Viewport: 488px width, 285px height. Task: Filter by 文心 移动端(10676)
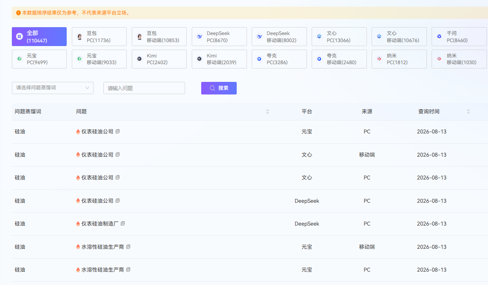(399, 37)
